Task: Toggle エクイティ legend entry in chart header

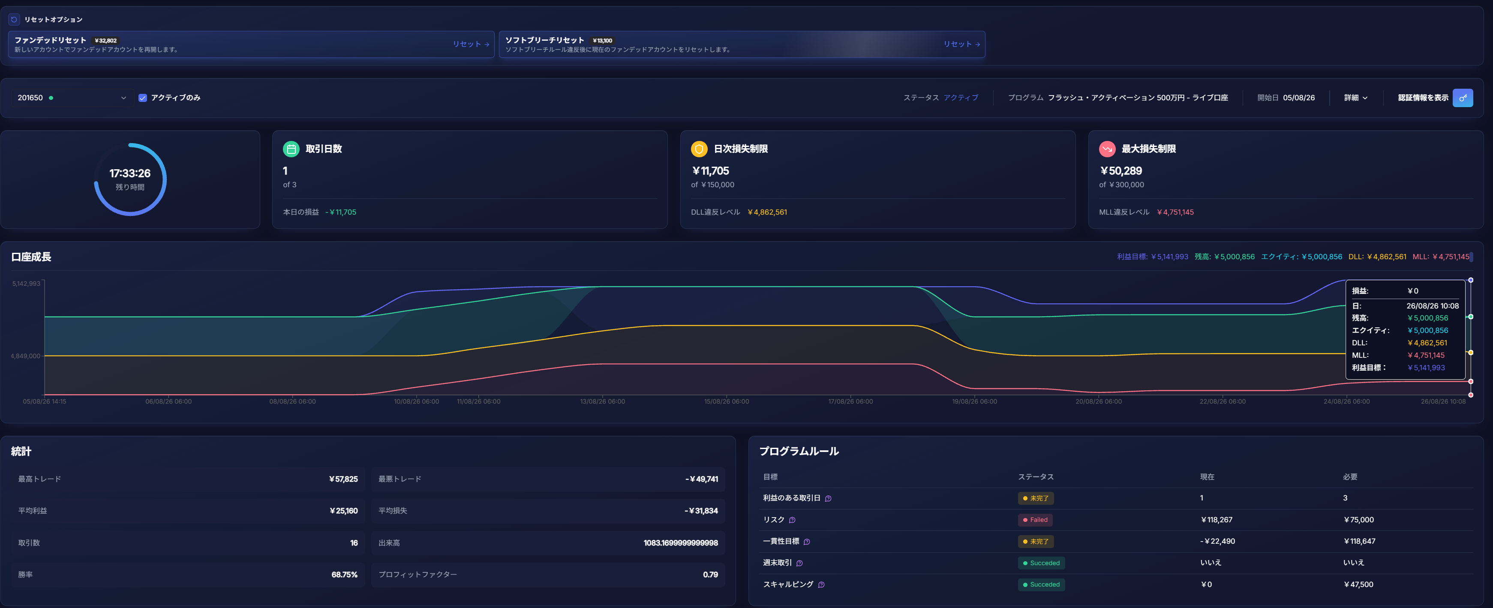Action: [x=1301, y=257]
